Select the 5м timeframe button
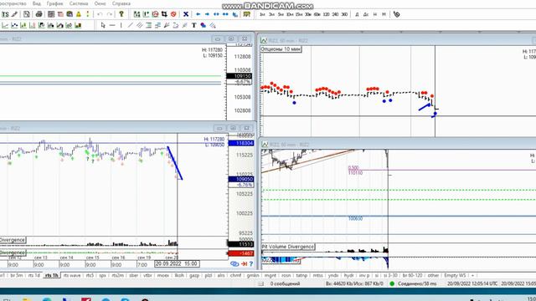This screenshot has height=301, width=536. coord(281,14)
